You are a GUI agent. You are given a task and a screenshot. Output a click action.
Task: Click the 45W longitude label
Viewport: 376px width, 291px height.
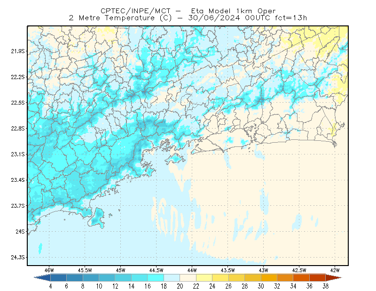pos(121,270)
